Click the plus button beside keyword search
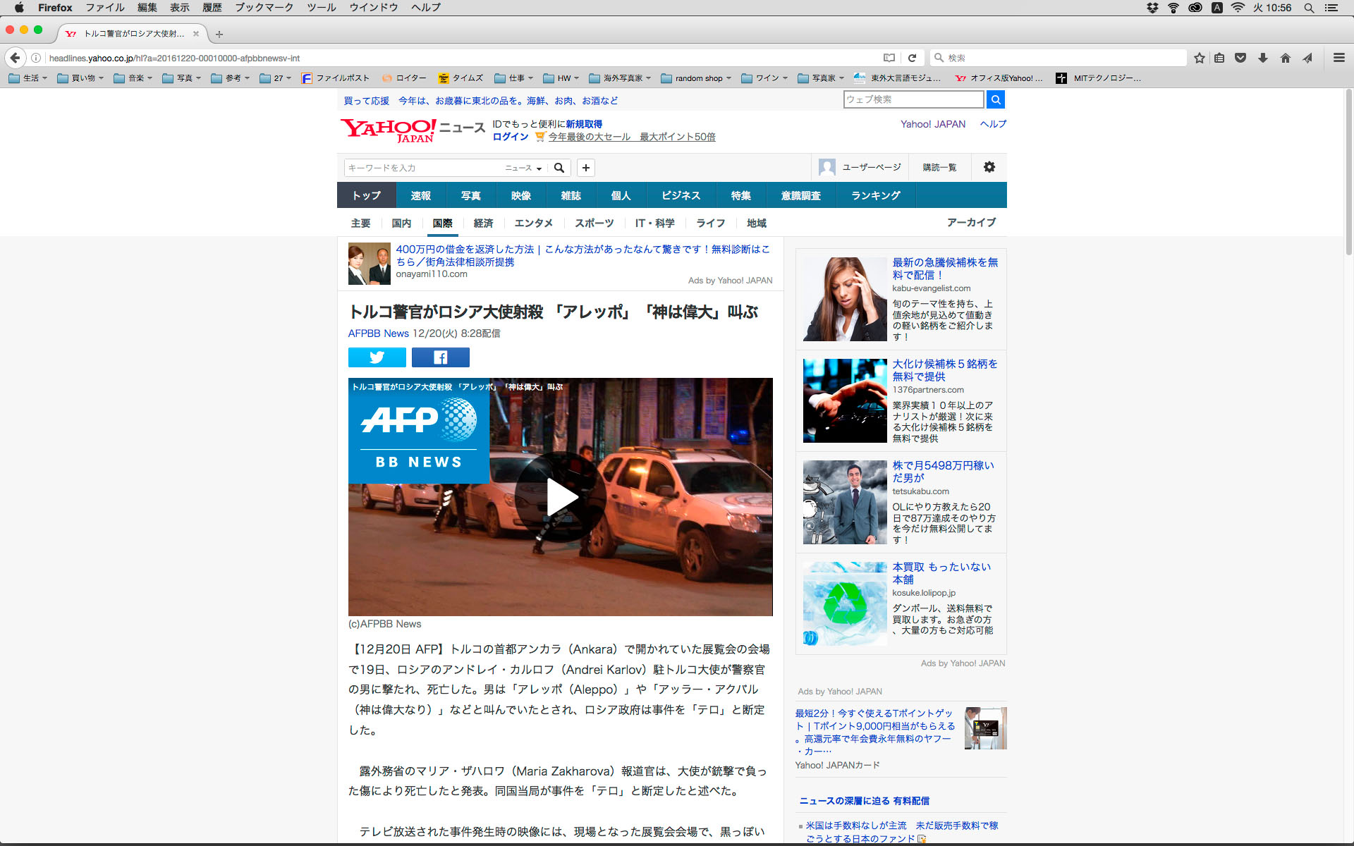Screen dimensions: 1354x846 (x=585, y=168)
